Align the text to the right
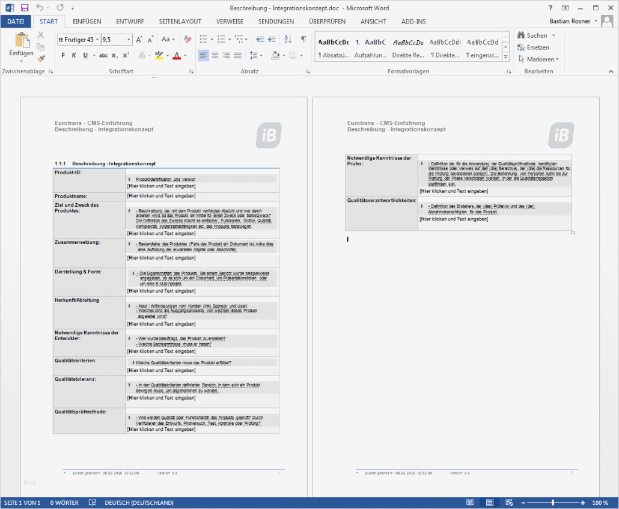 pyautogui.click(x=226, y=56)
